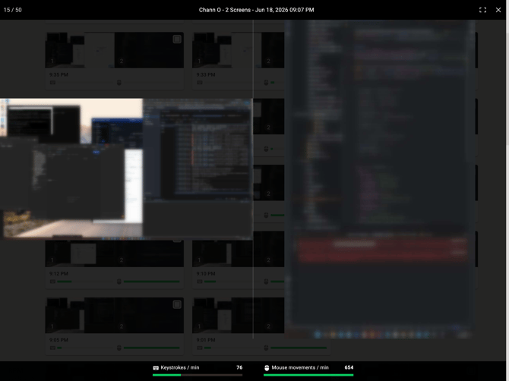Open screen 1 thumbnail of the 9:12 PM card
The image size is (509, 381).
[x=80, y=253]
